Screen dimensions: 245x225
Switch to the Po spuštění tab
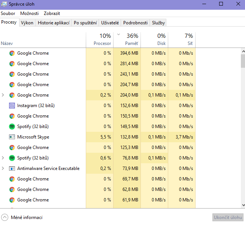click(85, 23)
